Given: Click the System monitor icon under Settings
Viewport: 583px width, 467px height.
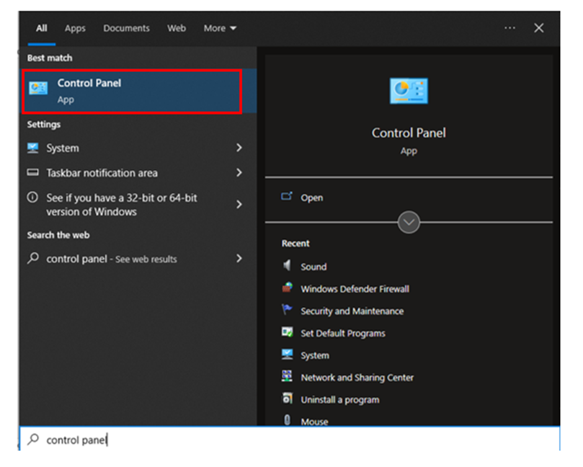Looking at the screenshot, I should click(33, 148).
